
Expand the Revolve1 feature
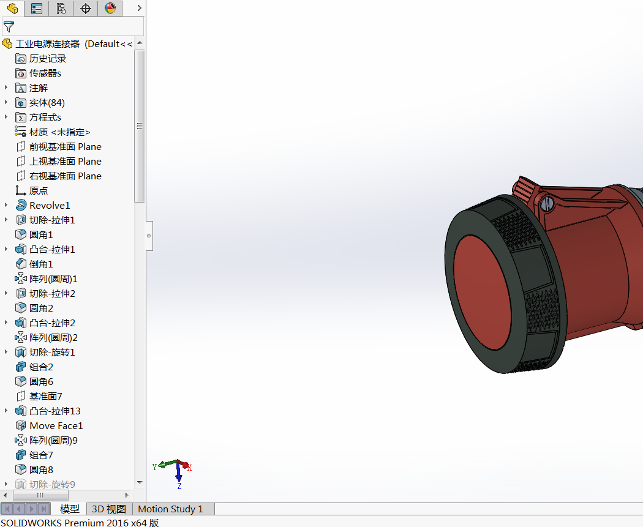click(x=6, y=204)
